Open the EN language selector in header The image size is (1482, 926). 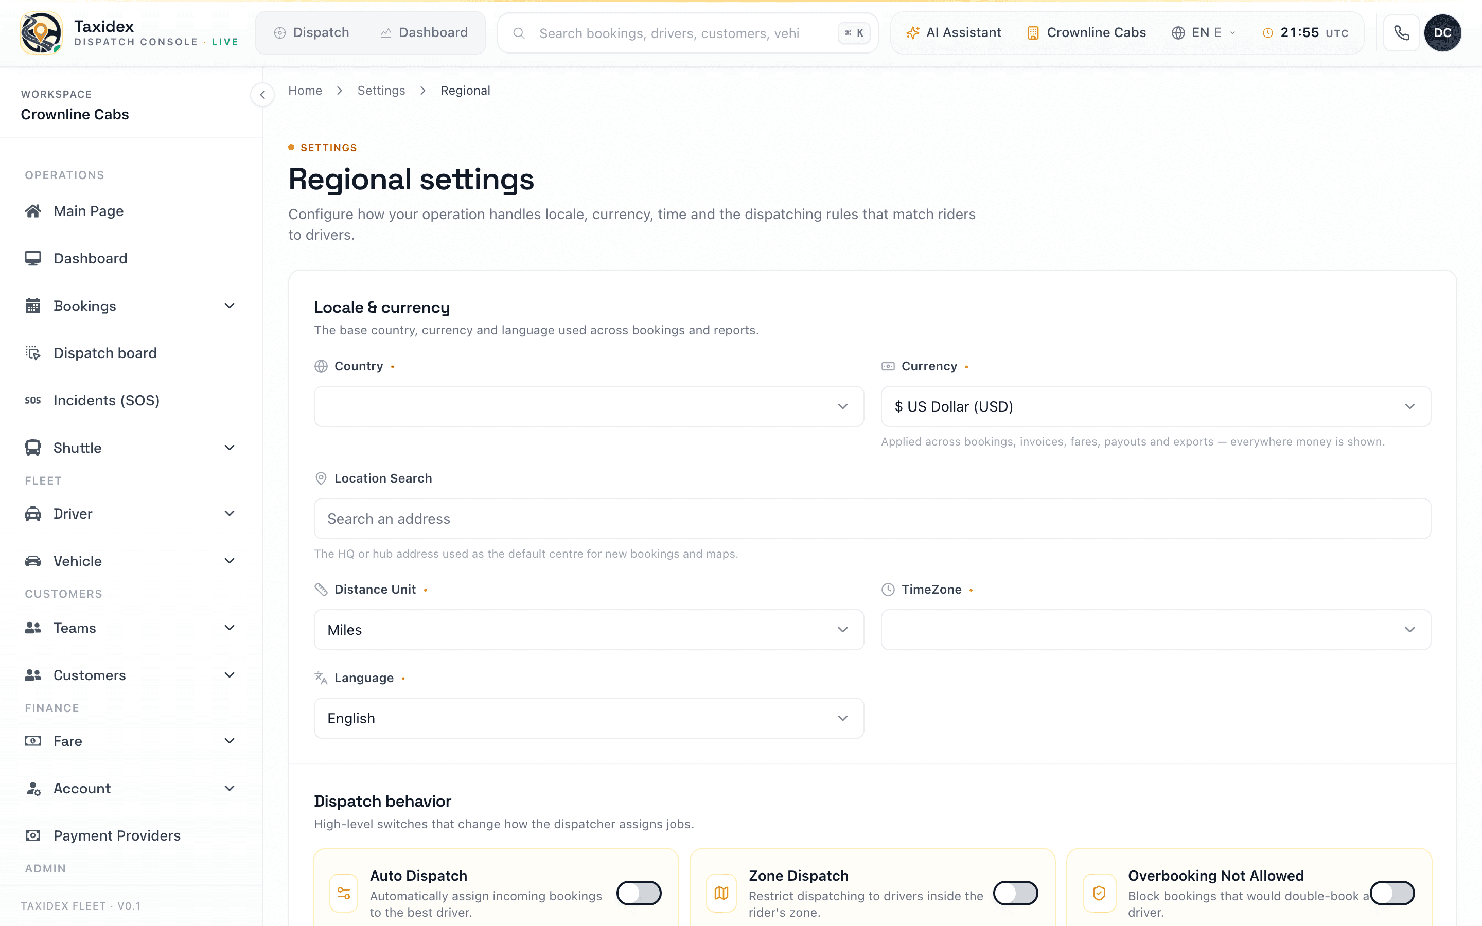[1204, 32]
